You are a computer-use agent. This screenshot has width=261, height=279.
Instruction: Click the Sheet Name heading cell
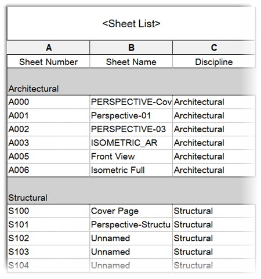(131, 61)
